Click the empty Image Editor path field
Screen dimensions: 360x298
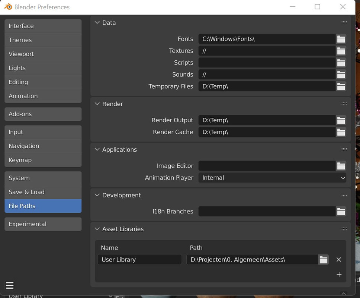[267, 166]
